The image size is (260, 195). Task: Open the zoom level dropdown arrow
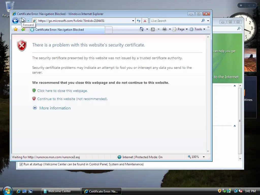(204, 157)
